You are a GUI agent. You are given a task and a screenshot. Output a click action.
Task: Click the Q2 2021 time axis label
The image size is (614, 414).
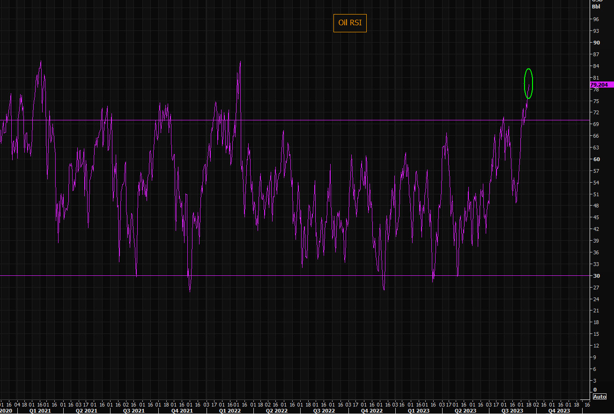pos(88,411)
